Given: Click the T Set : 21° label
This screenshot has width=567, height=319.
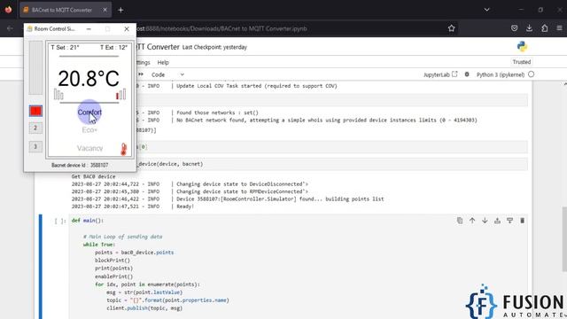Looking at the screenshot, I should (x=65, y=47).
